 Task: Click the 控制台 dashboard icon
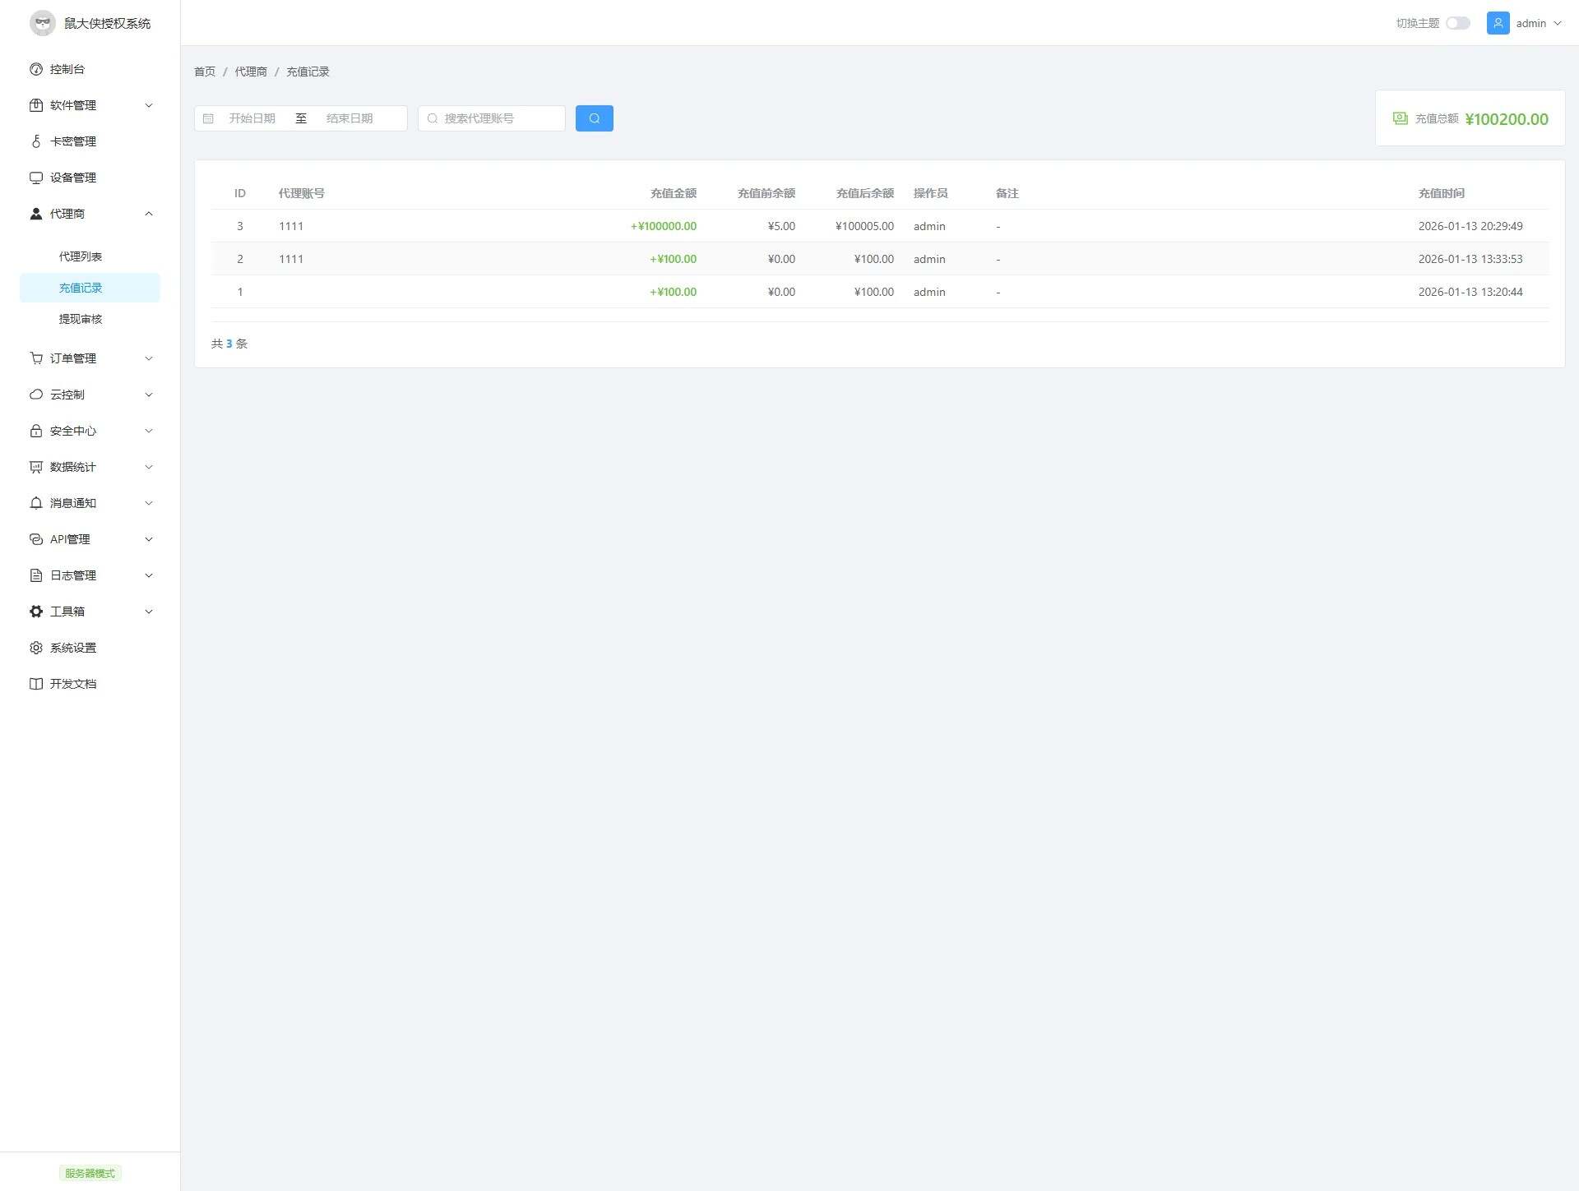(x=36, y=69)
